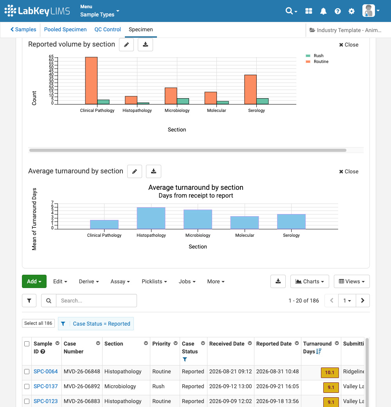Expand the Jobs dropdown
This screenshot has height=407, width=391.
pyautogui.click(x=187, y=281)
